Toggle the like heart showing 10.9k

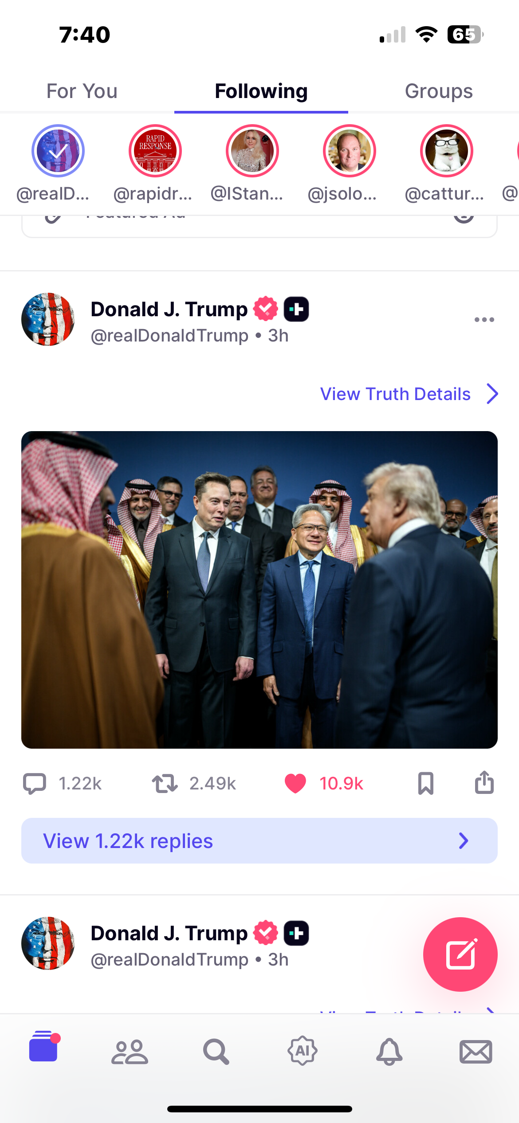coord(295,783)
